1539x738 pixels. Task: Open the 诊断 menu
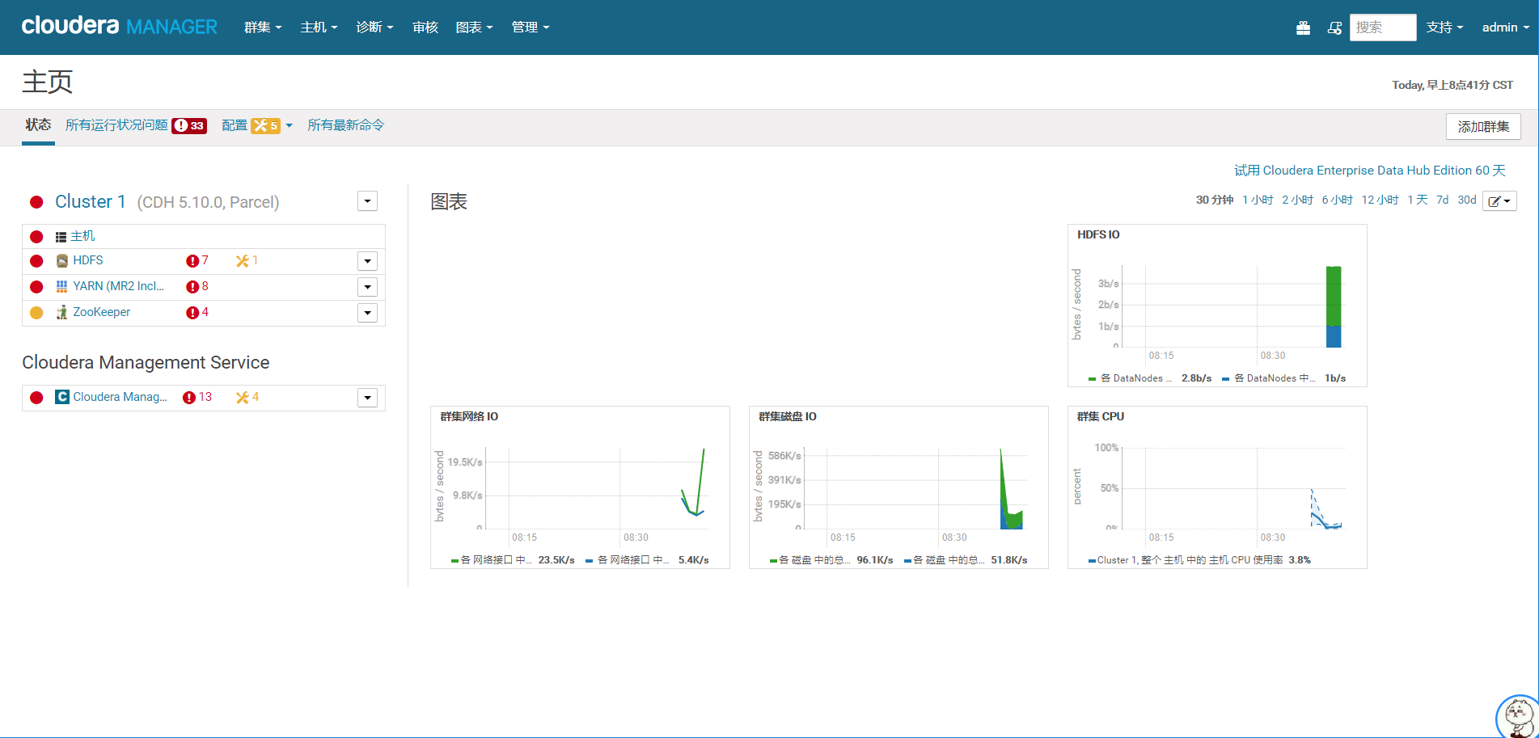[x=374, y=27]
